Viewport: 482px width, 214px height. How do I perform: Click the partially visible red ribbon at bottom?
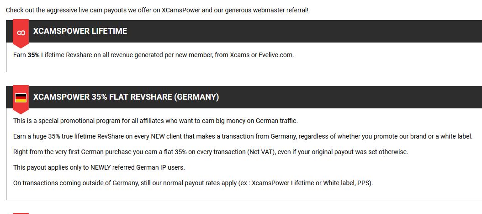pos(21,213)
